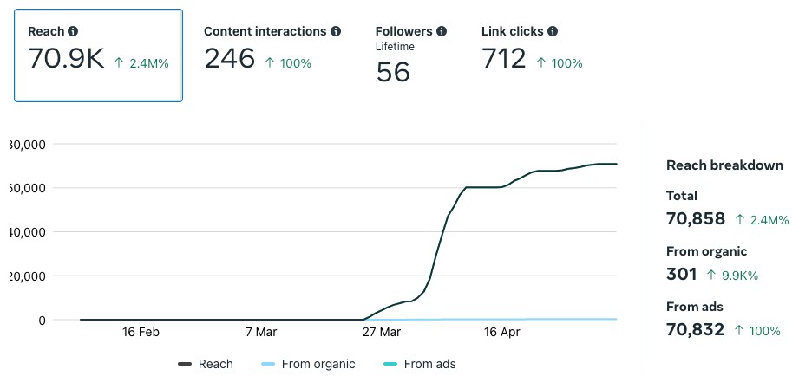
Task: Click the green arrow next to Link clicks 100%
Action: pyautogui.click(x=542, y=63)
